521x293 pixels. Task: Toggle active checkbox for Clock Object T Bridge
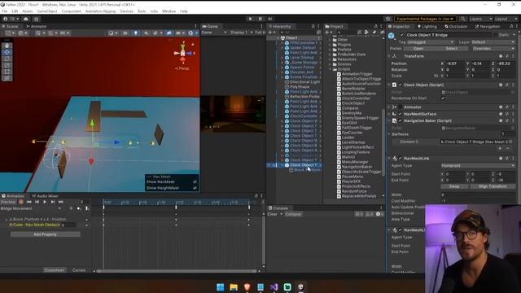pyautogui.click(x=401, y=35)
